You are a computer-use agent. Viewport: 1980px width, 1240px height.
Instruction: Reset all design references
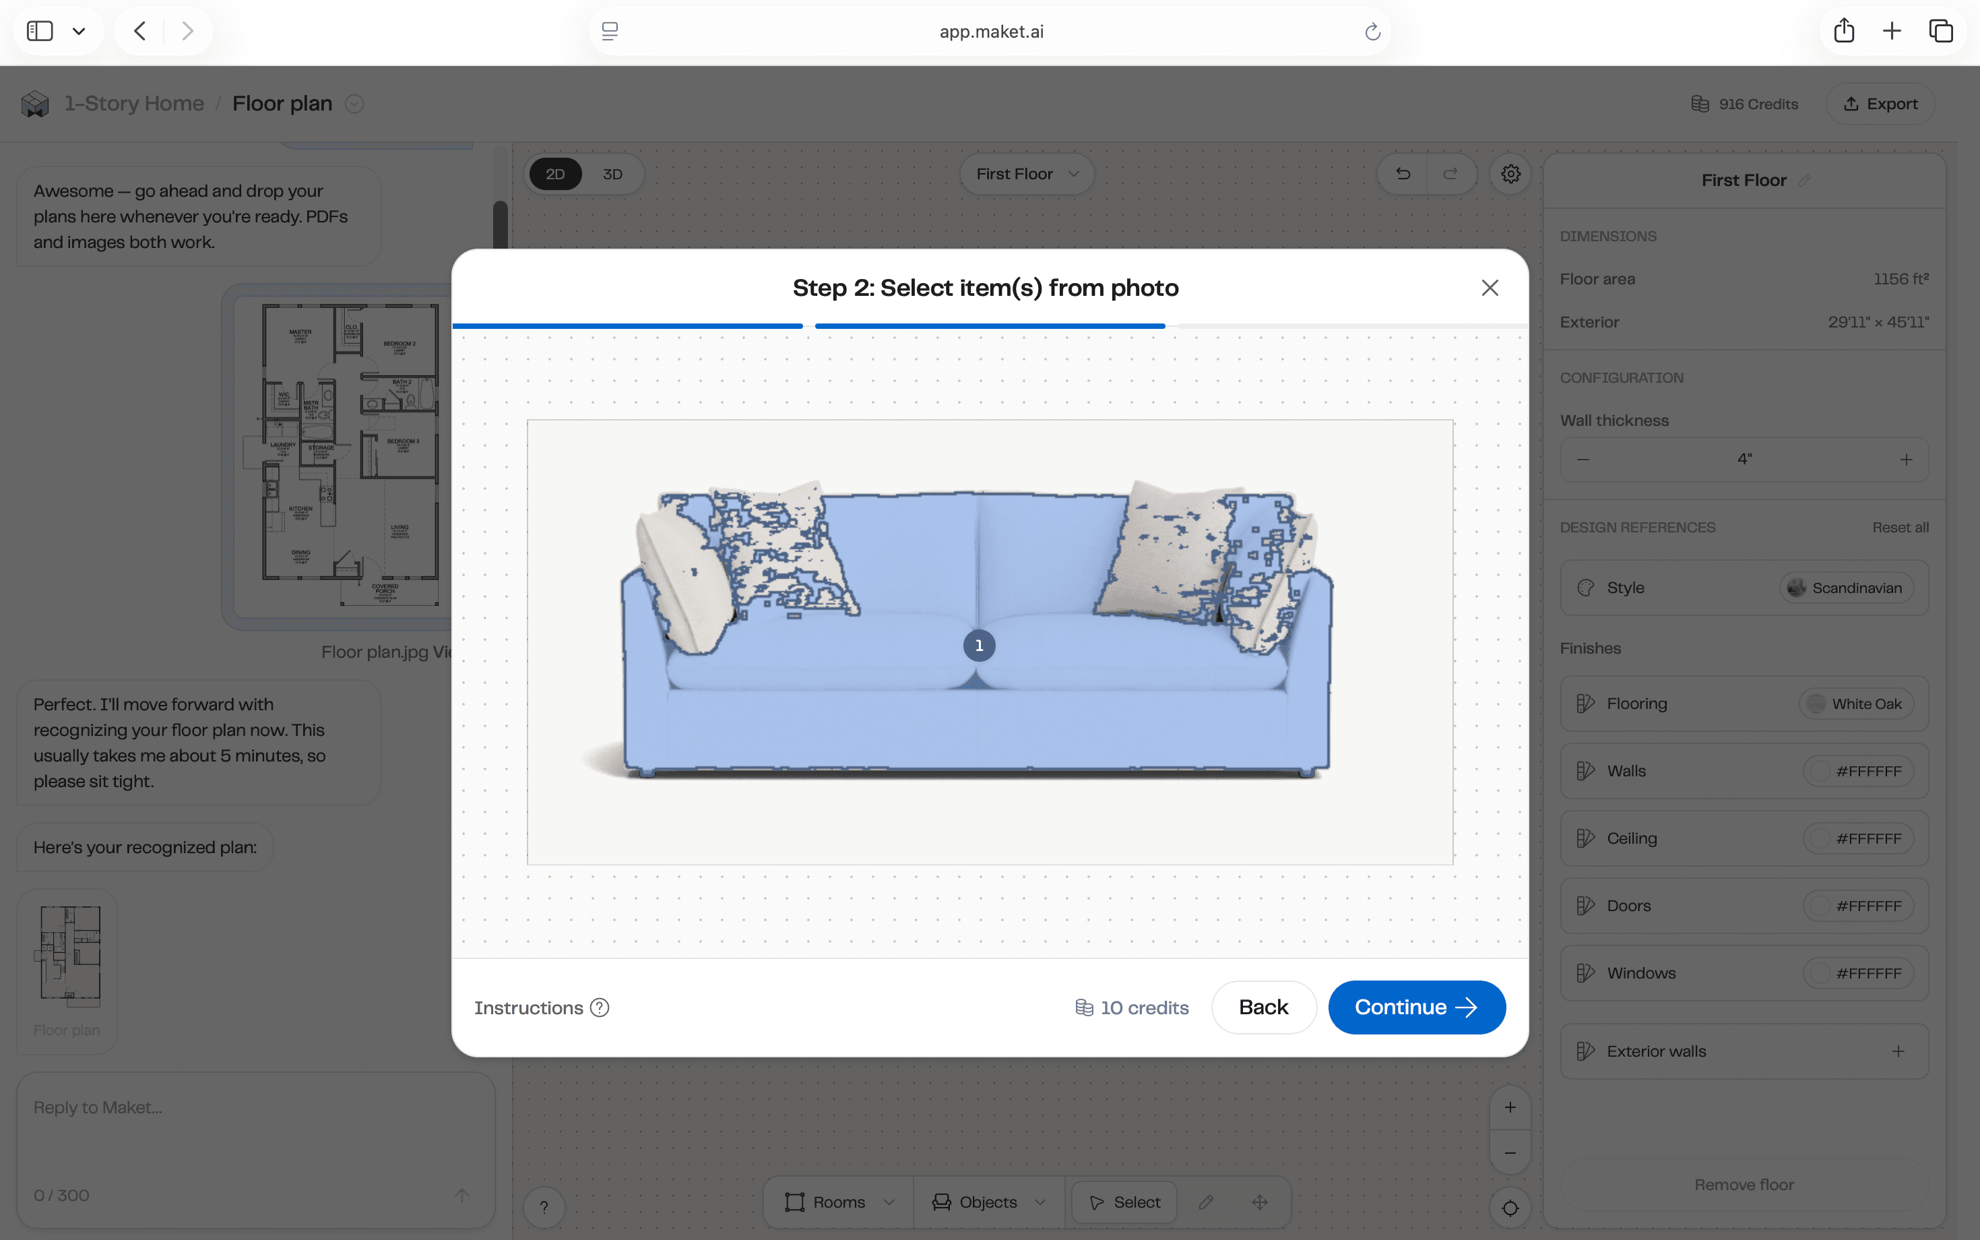tap(1900, 527)
